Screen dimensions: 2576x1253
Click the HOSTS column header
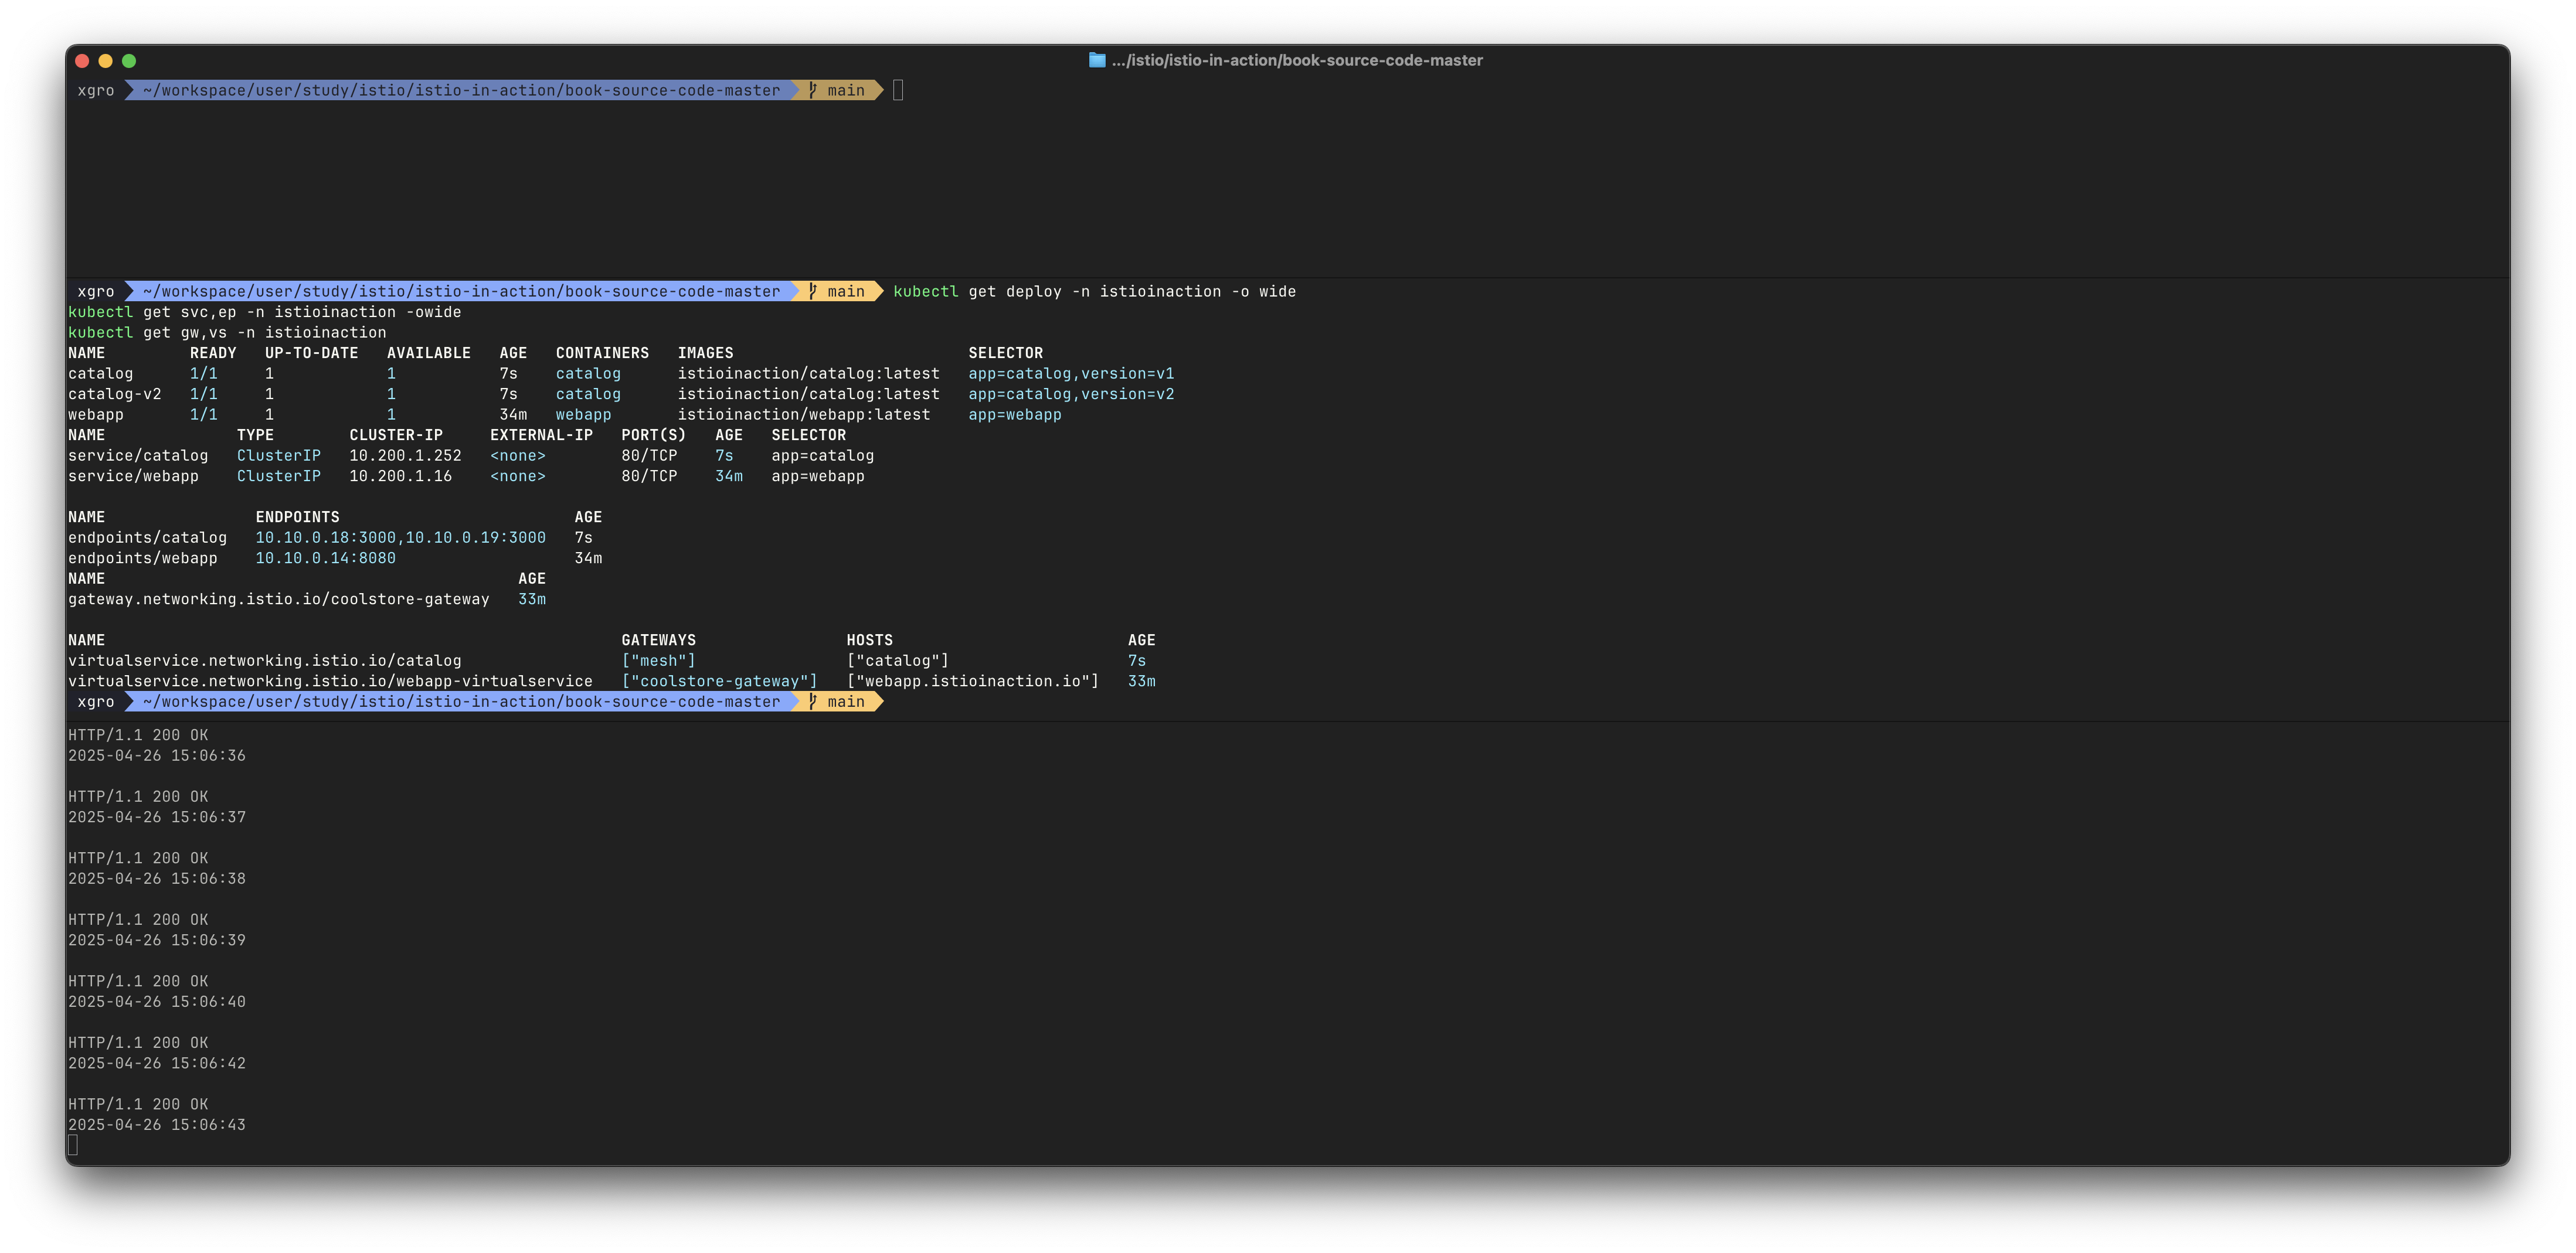point(869,640)
